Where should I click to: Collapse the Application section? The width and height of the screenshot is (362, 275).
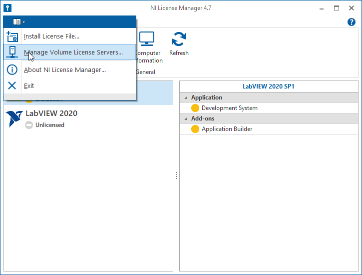click(186, 97)
